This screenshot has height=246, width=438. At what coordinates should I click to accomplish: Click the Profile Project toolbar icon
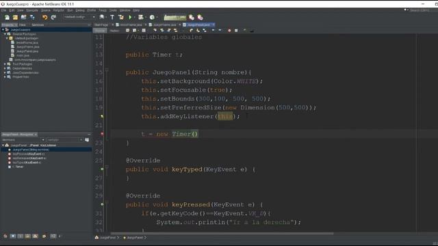[x=152, y=17]
